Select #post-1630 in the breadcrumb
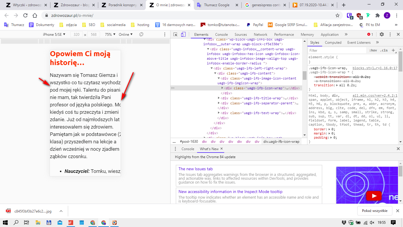This screenshot has width=403, height=227. coord(189,142)
